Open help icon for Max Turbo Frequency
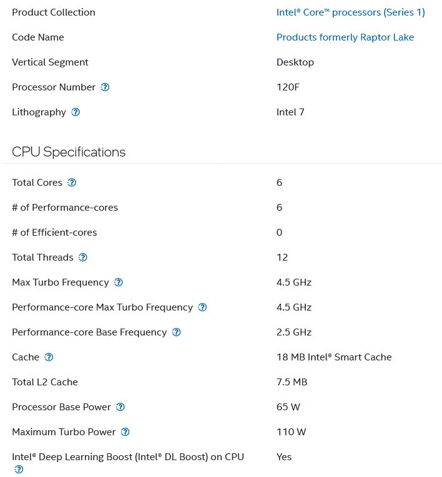This screenshot has width=442, height=477. (x=119, y=282)
